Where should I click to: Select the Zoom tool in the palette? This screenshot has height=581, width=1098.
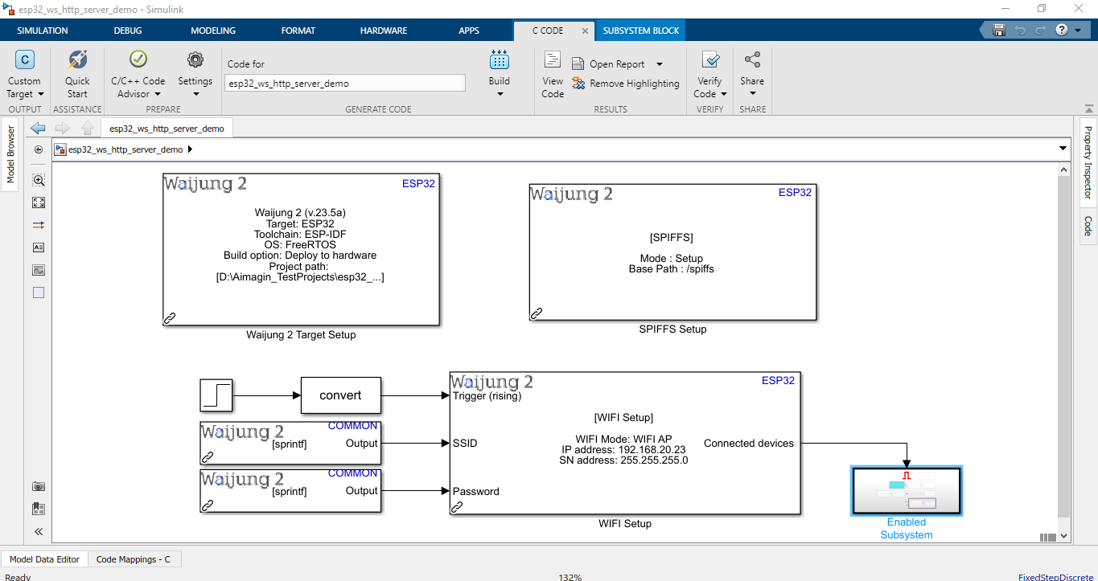[39, 180]
